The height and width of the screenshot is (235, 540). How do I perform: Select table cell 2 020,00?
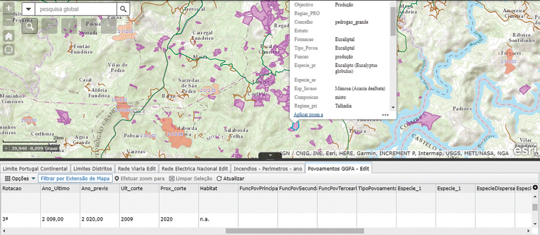point(99,219)
